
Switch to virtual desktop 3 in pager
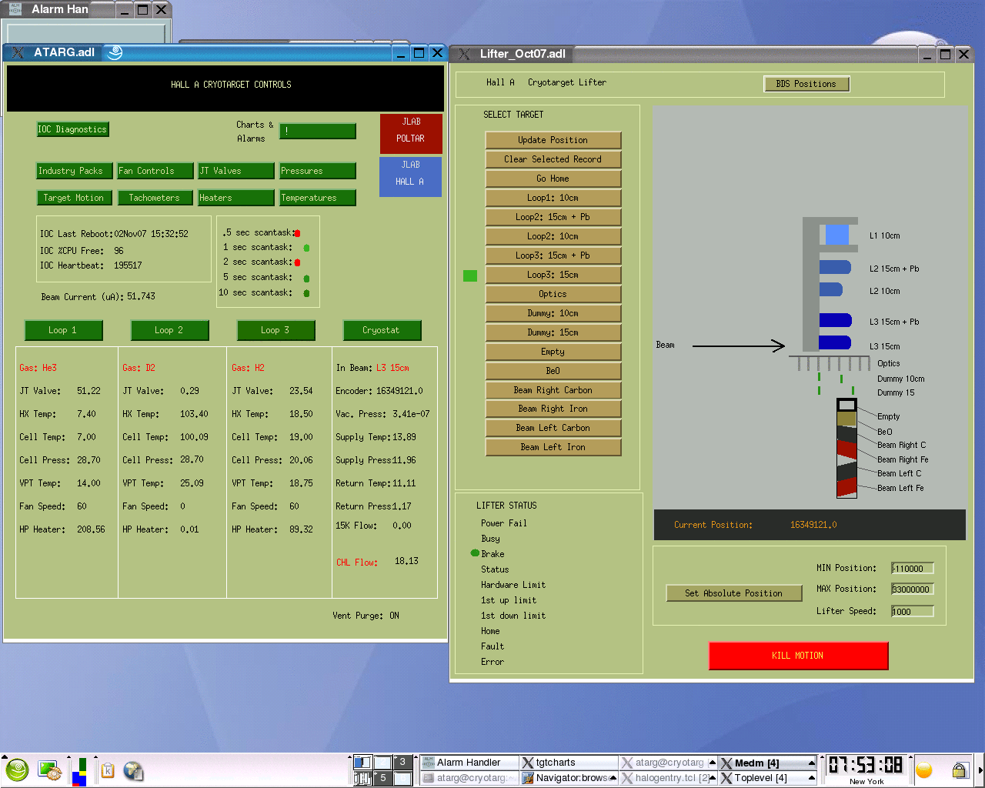point(402,762)
